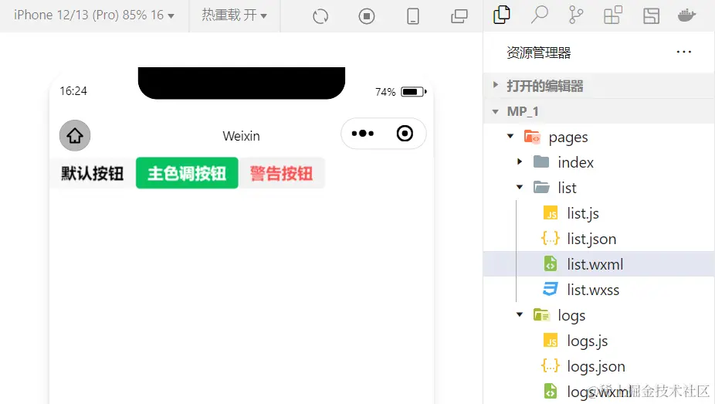Tap the 默认按钮 button
This screenshot has width=715, height=404.
93,173
